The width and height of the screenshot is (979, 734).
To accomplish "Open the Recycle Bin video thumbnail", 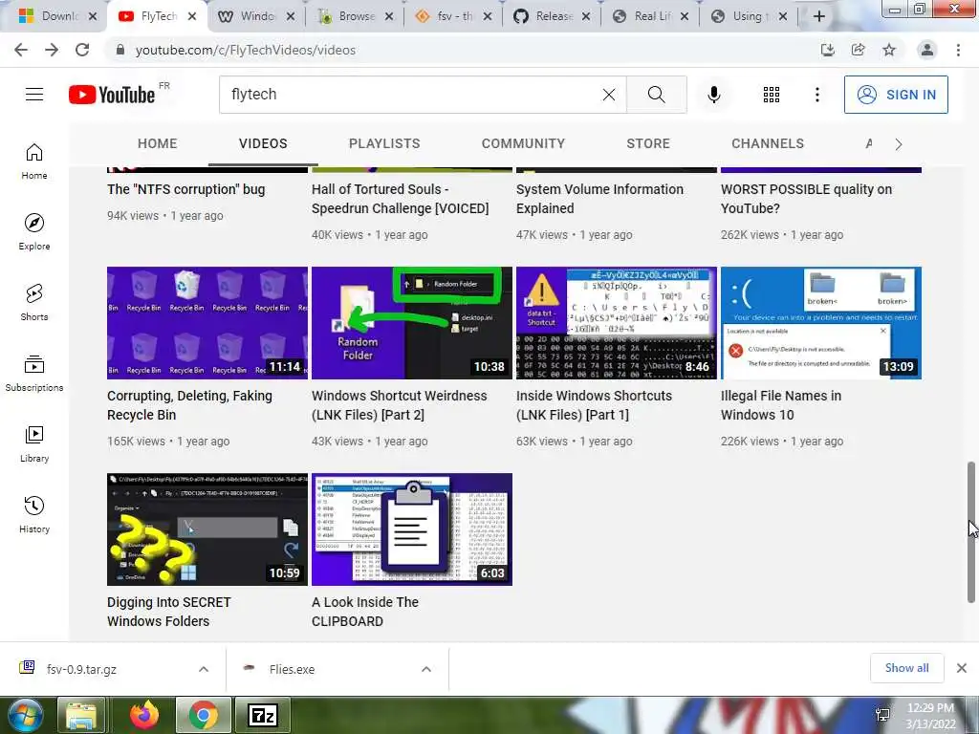I will (207, 323).
